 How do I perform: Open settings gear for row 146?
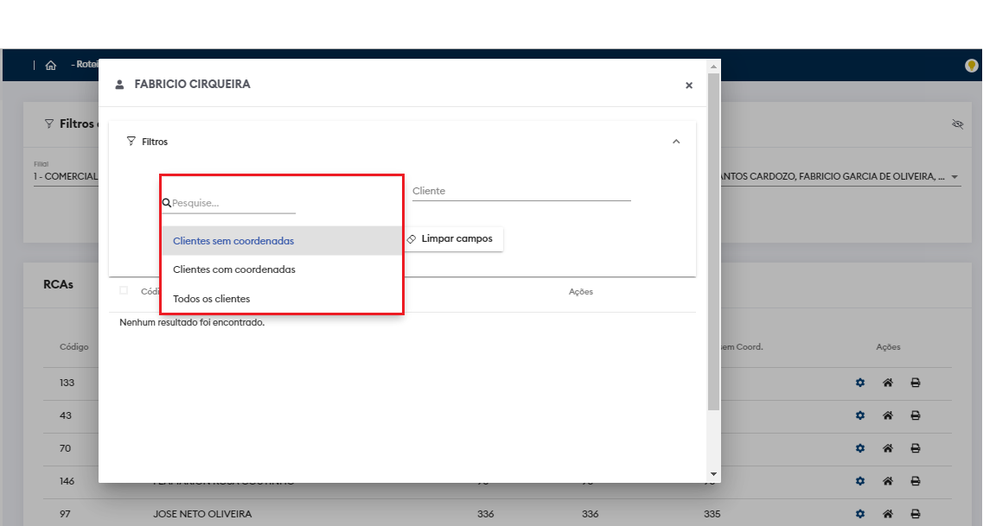click(860, 481)
